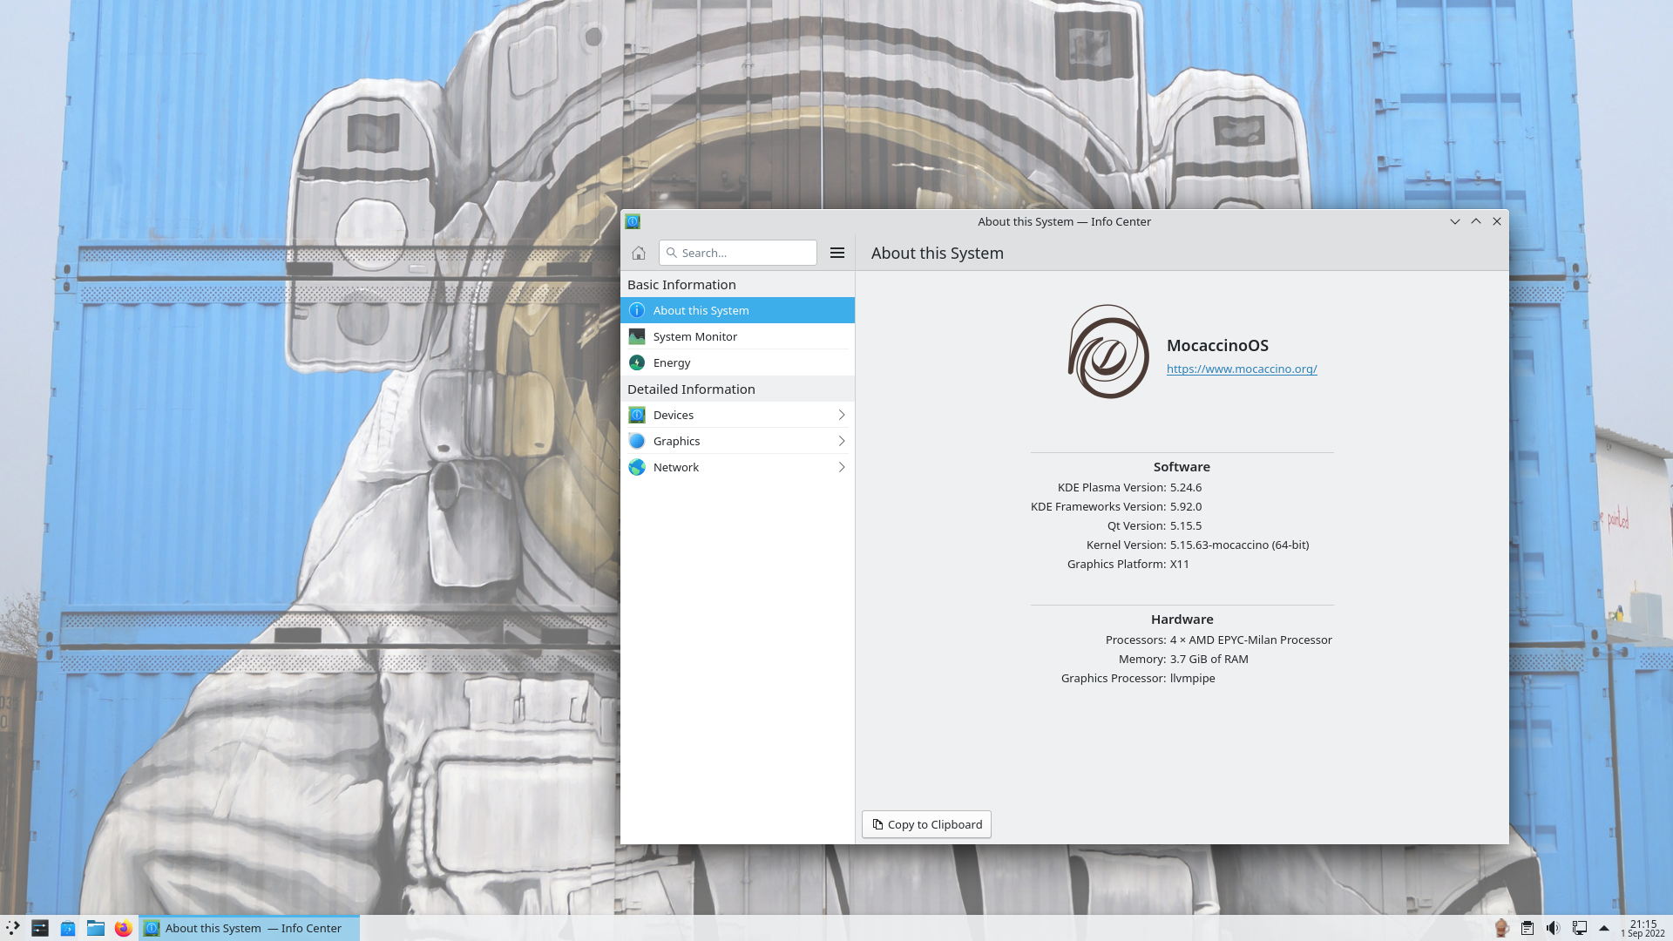
Task: Select the KDE Frameworks Version value 5.92.0
Action: tap(1185, 506)
